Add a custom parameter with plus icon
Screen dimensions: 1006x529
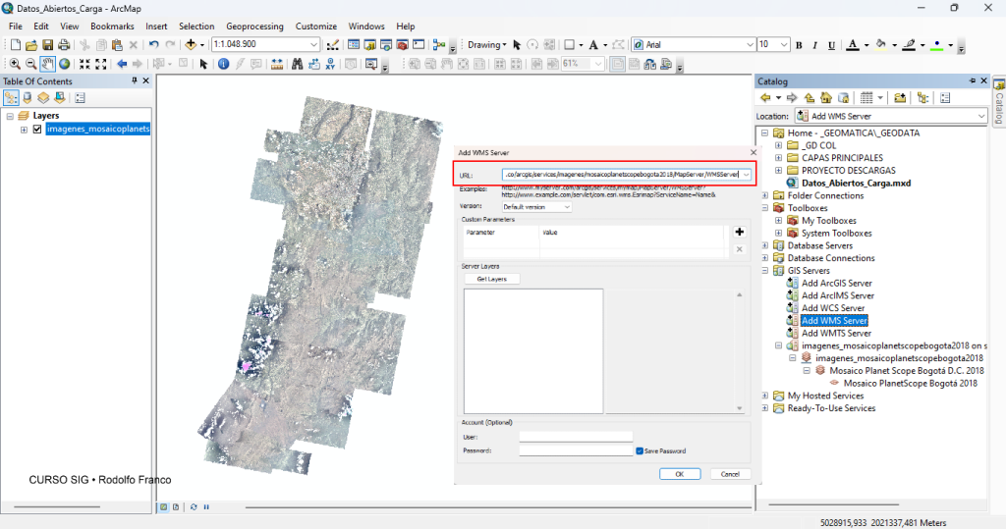739,232
